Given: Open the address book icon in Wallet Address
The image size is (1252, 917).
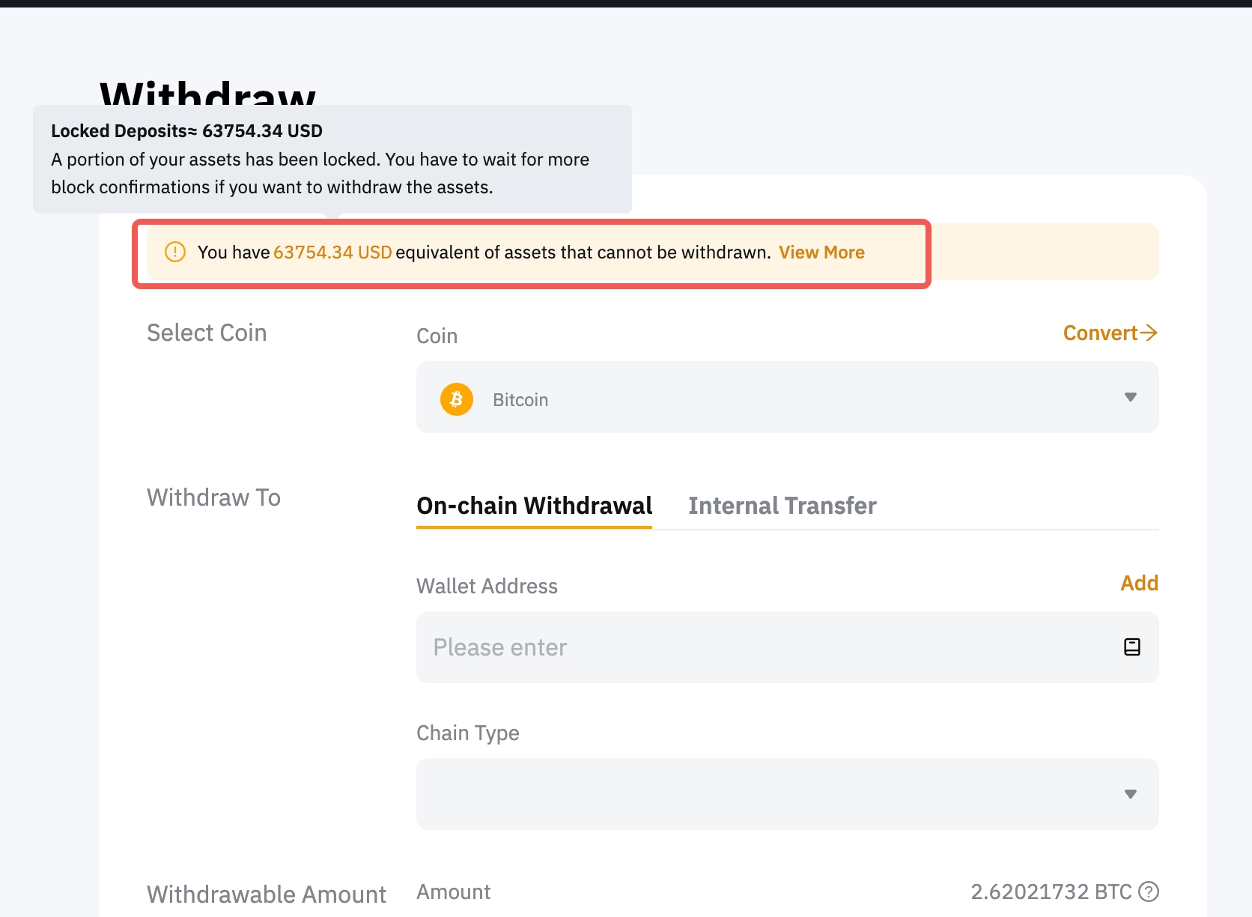Looking at the screenshot, I should click(1131, 647).
